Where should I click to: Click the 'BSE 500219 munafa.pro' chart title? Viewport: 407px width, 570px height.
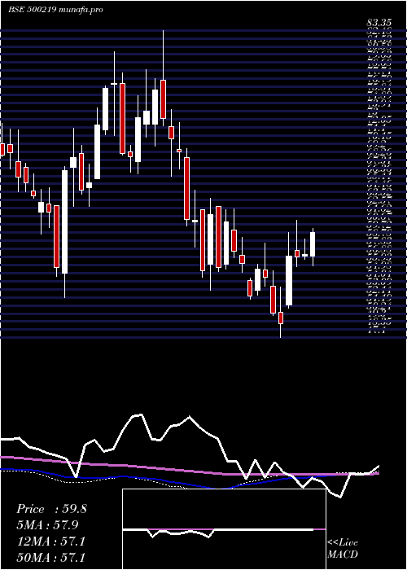(x=55, y=10)
